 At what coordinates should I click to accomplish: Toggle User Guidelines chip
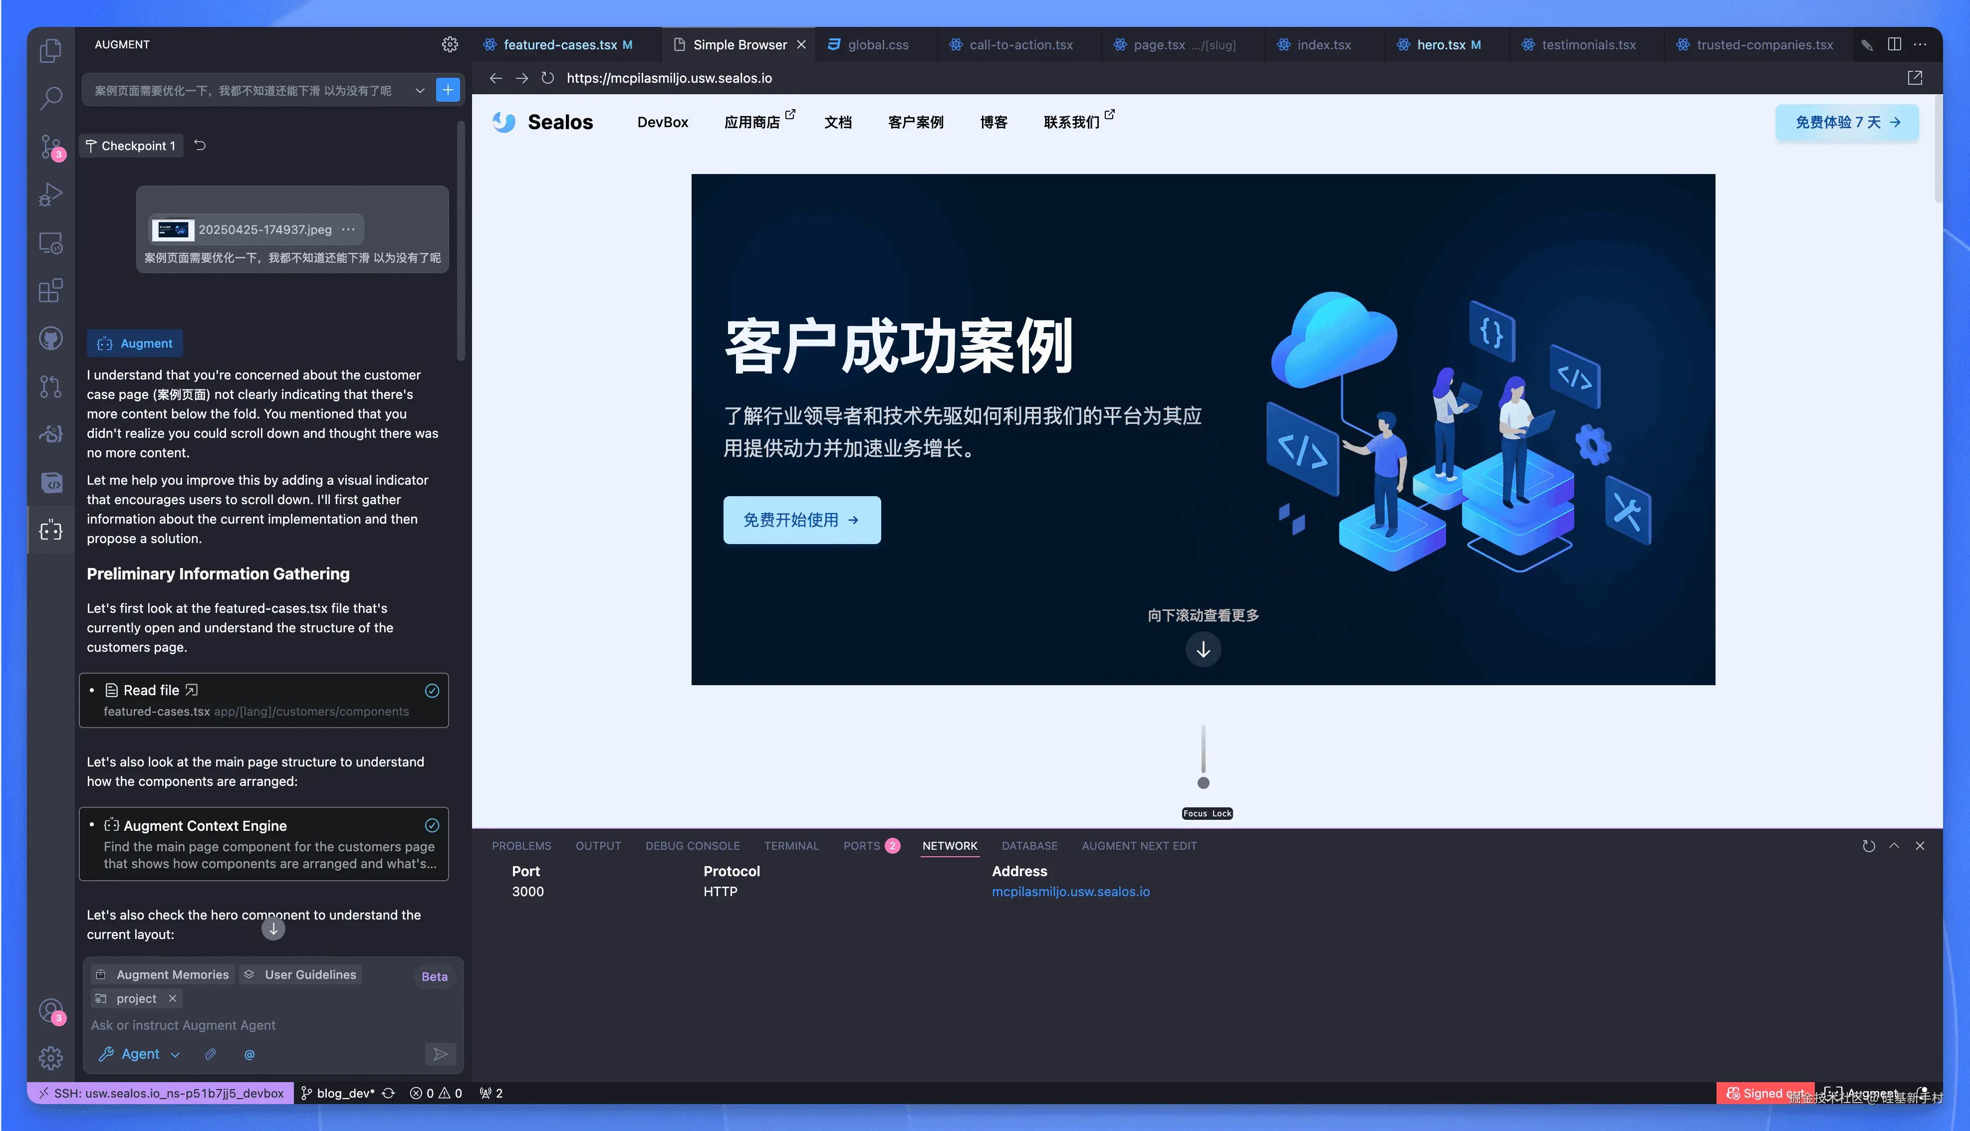[300, 974]
